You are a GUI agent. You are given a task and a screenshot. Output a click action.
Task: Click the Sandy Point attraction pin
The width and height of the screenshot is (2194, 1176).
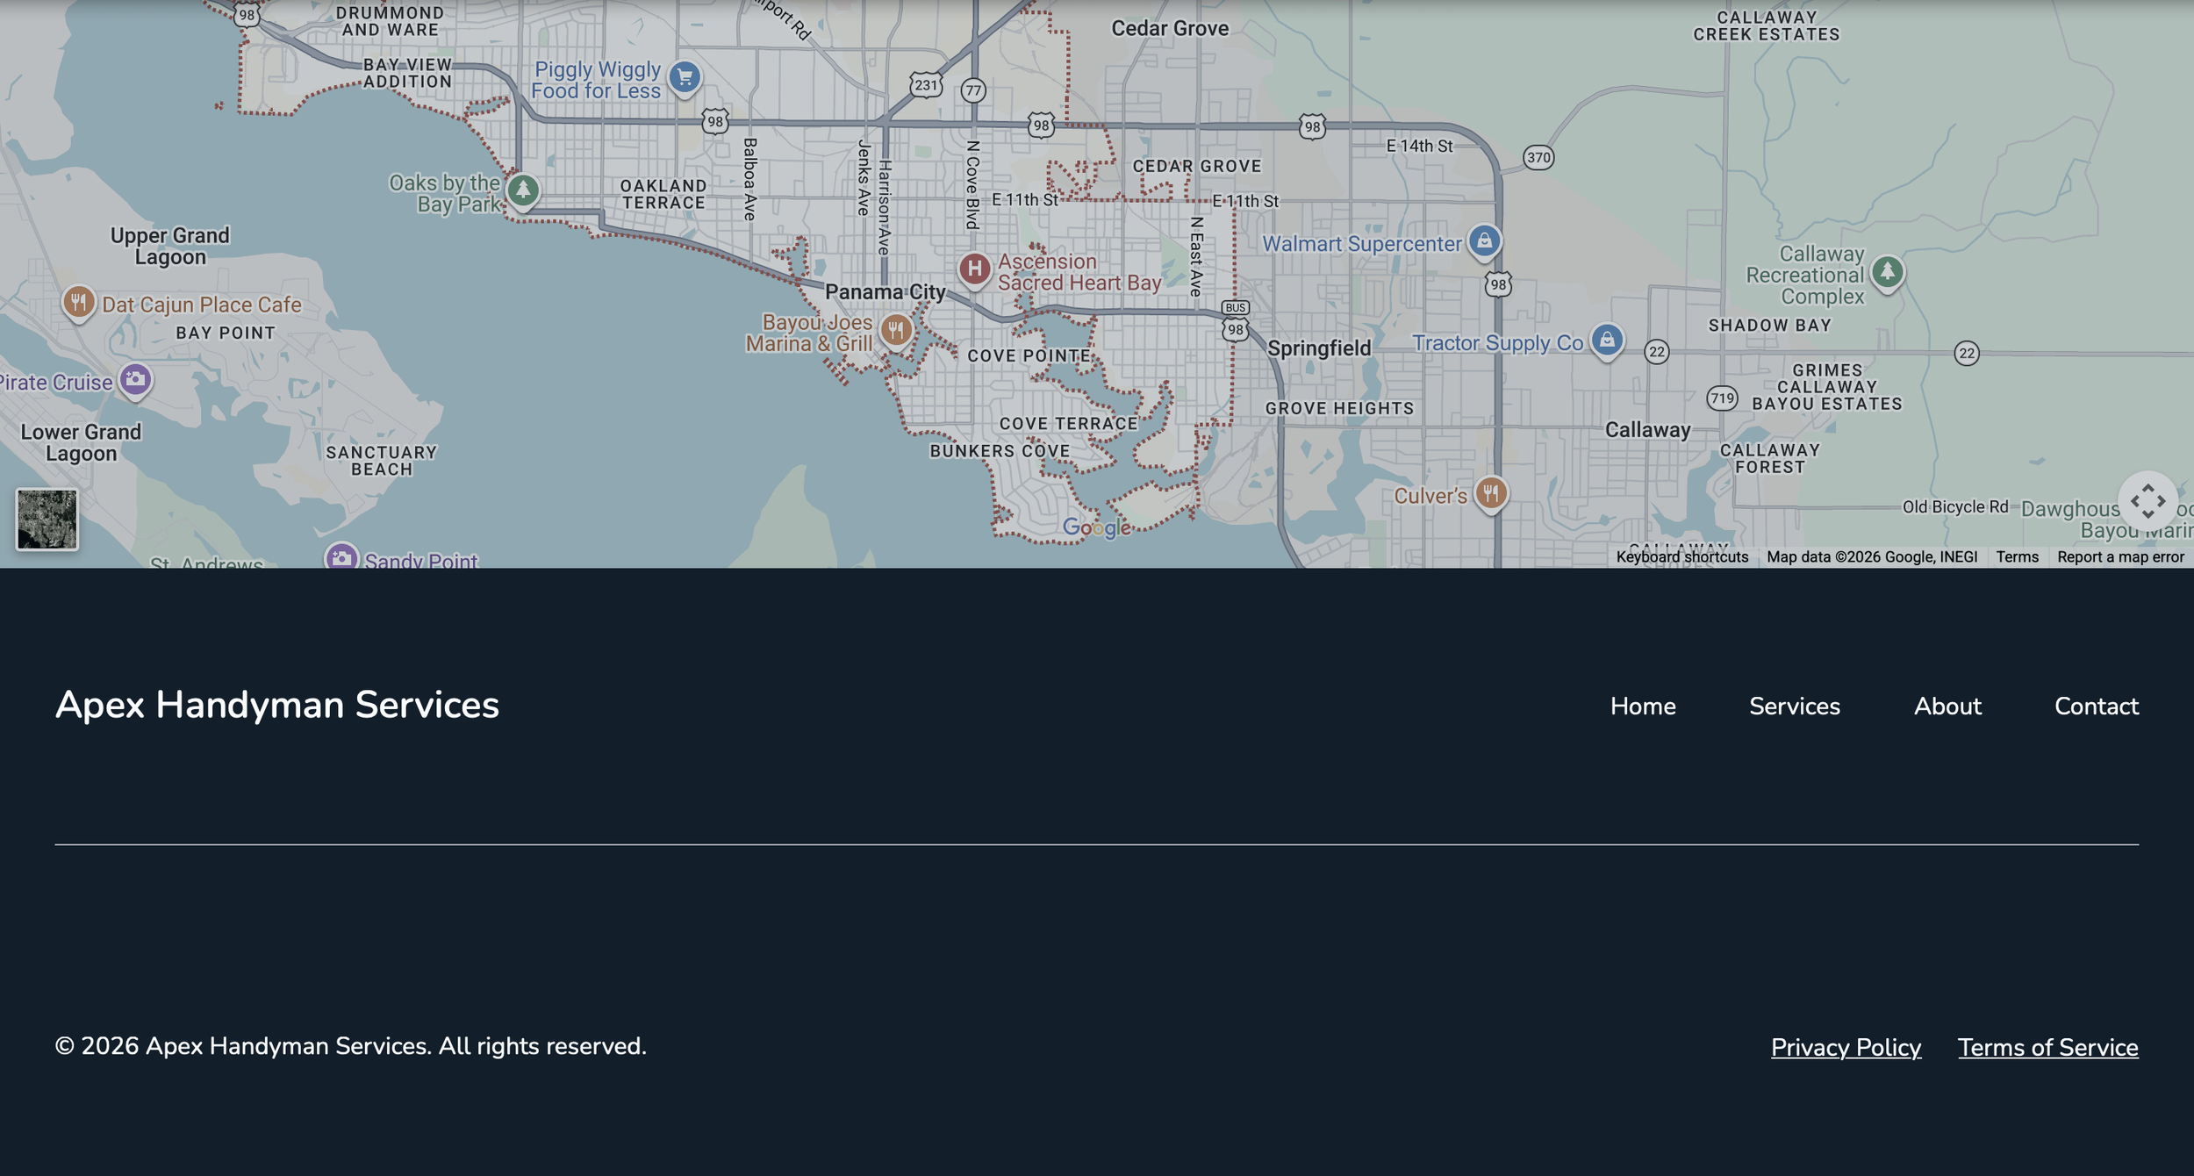coord(341,557)
